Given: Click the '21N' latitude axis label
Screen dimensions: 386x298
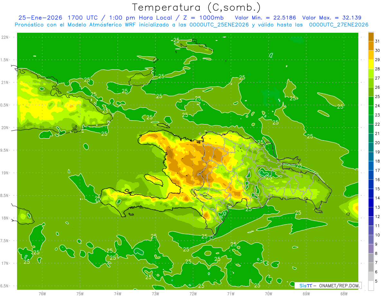Looking at the screenshot, I should point(5,82).
